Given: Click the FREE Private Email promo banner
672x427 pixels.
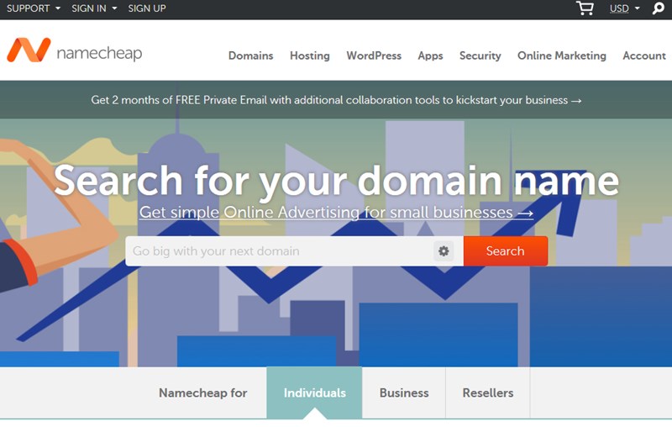Looking at the screenshot, I should pos(336,100).
